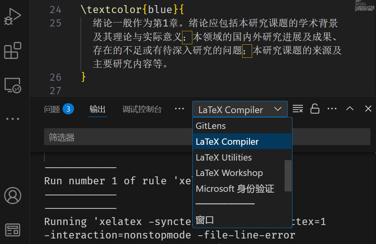Image resolution: width=376 pixels, height=244 pixels.
Task: Show additional activity bar views
Action: coord(12,119)
